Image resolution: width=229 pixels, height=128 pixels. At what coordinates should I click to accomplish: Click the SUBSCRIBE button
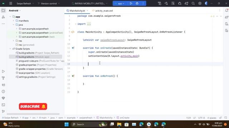[x=33, y=106]
